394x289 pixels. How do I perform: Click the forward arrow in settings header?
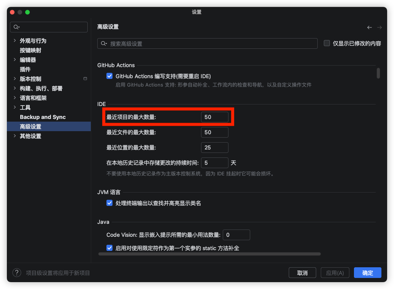[x=379, y=27]
